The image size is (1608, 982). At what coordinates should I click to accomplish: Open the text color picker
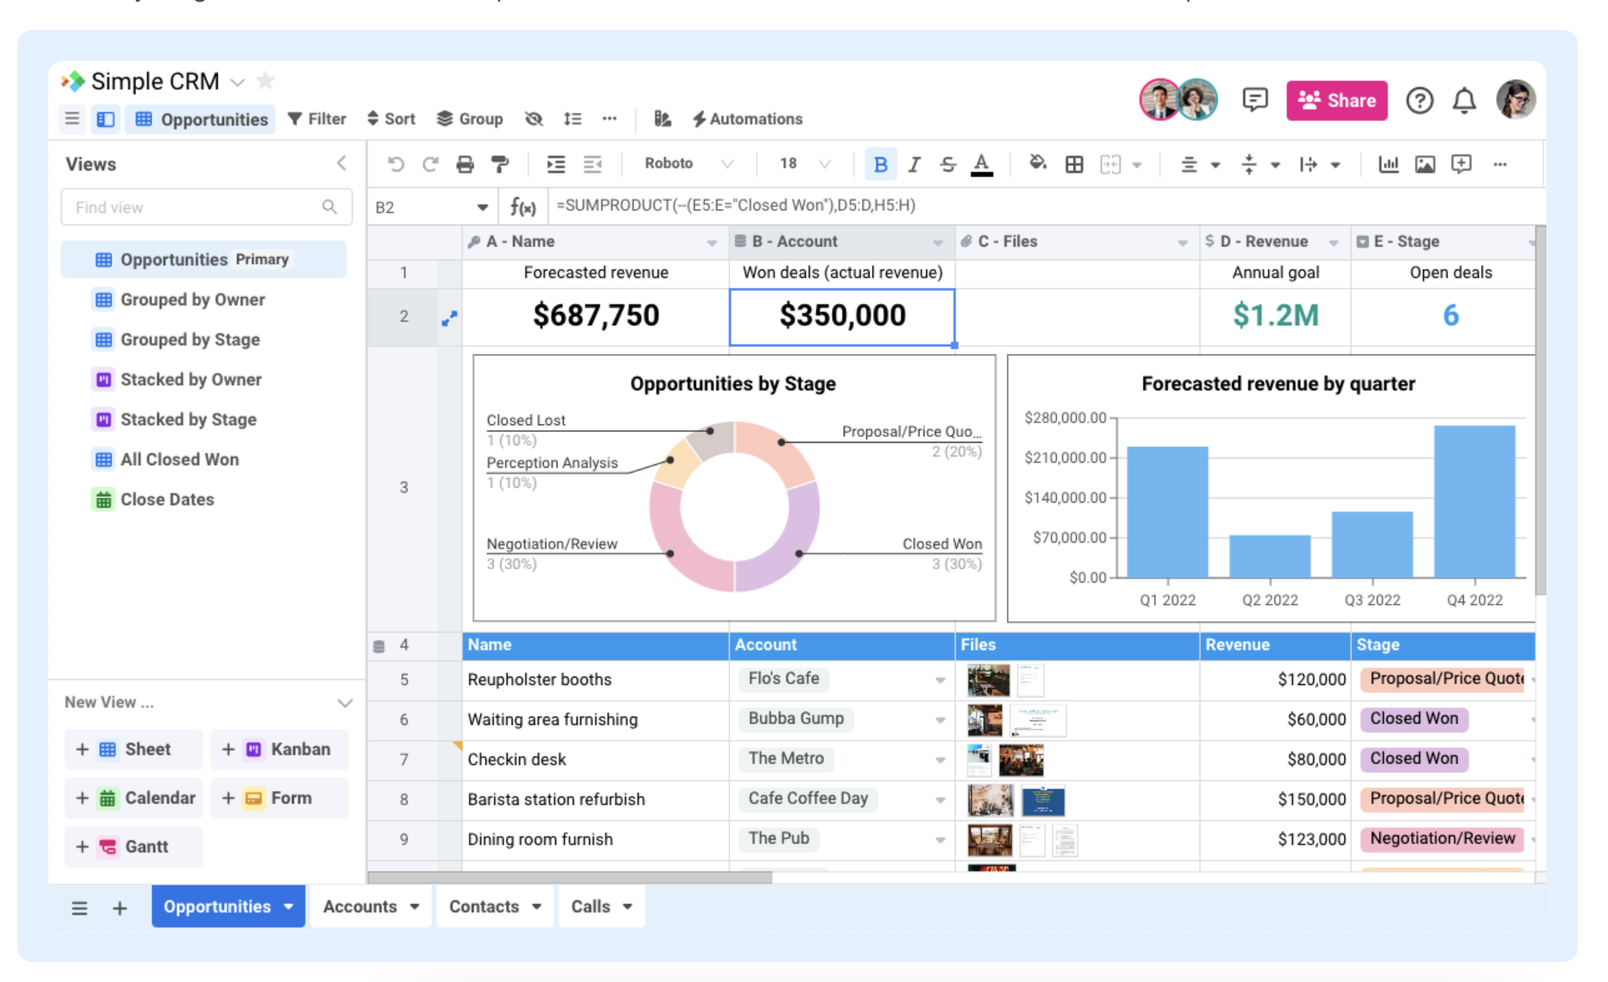pos(981,164)
